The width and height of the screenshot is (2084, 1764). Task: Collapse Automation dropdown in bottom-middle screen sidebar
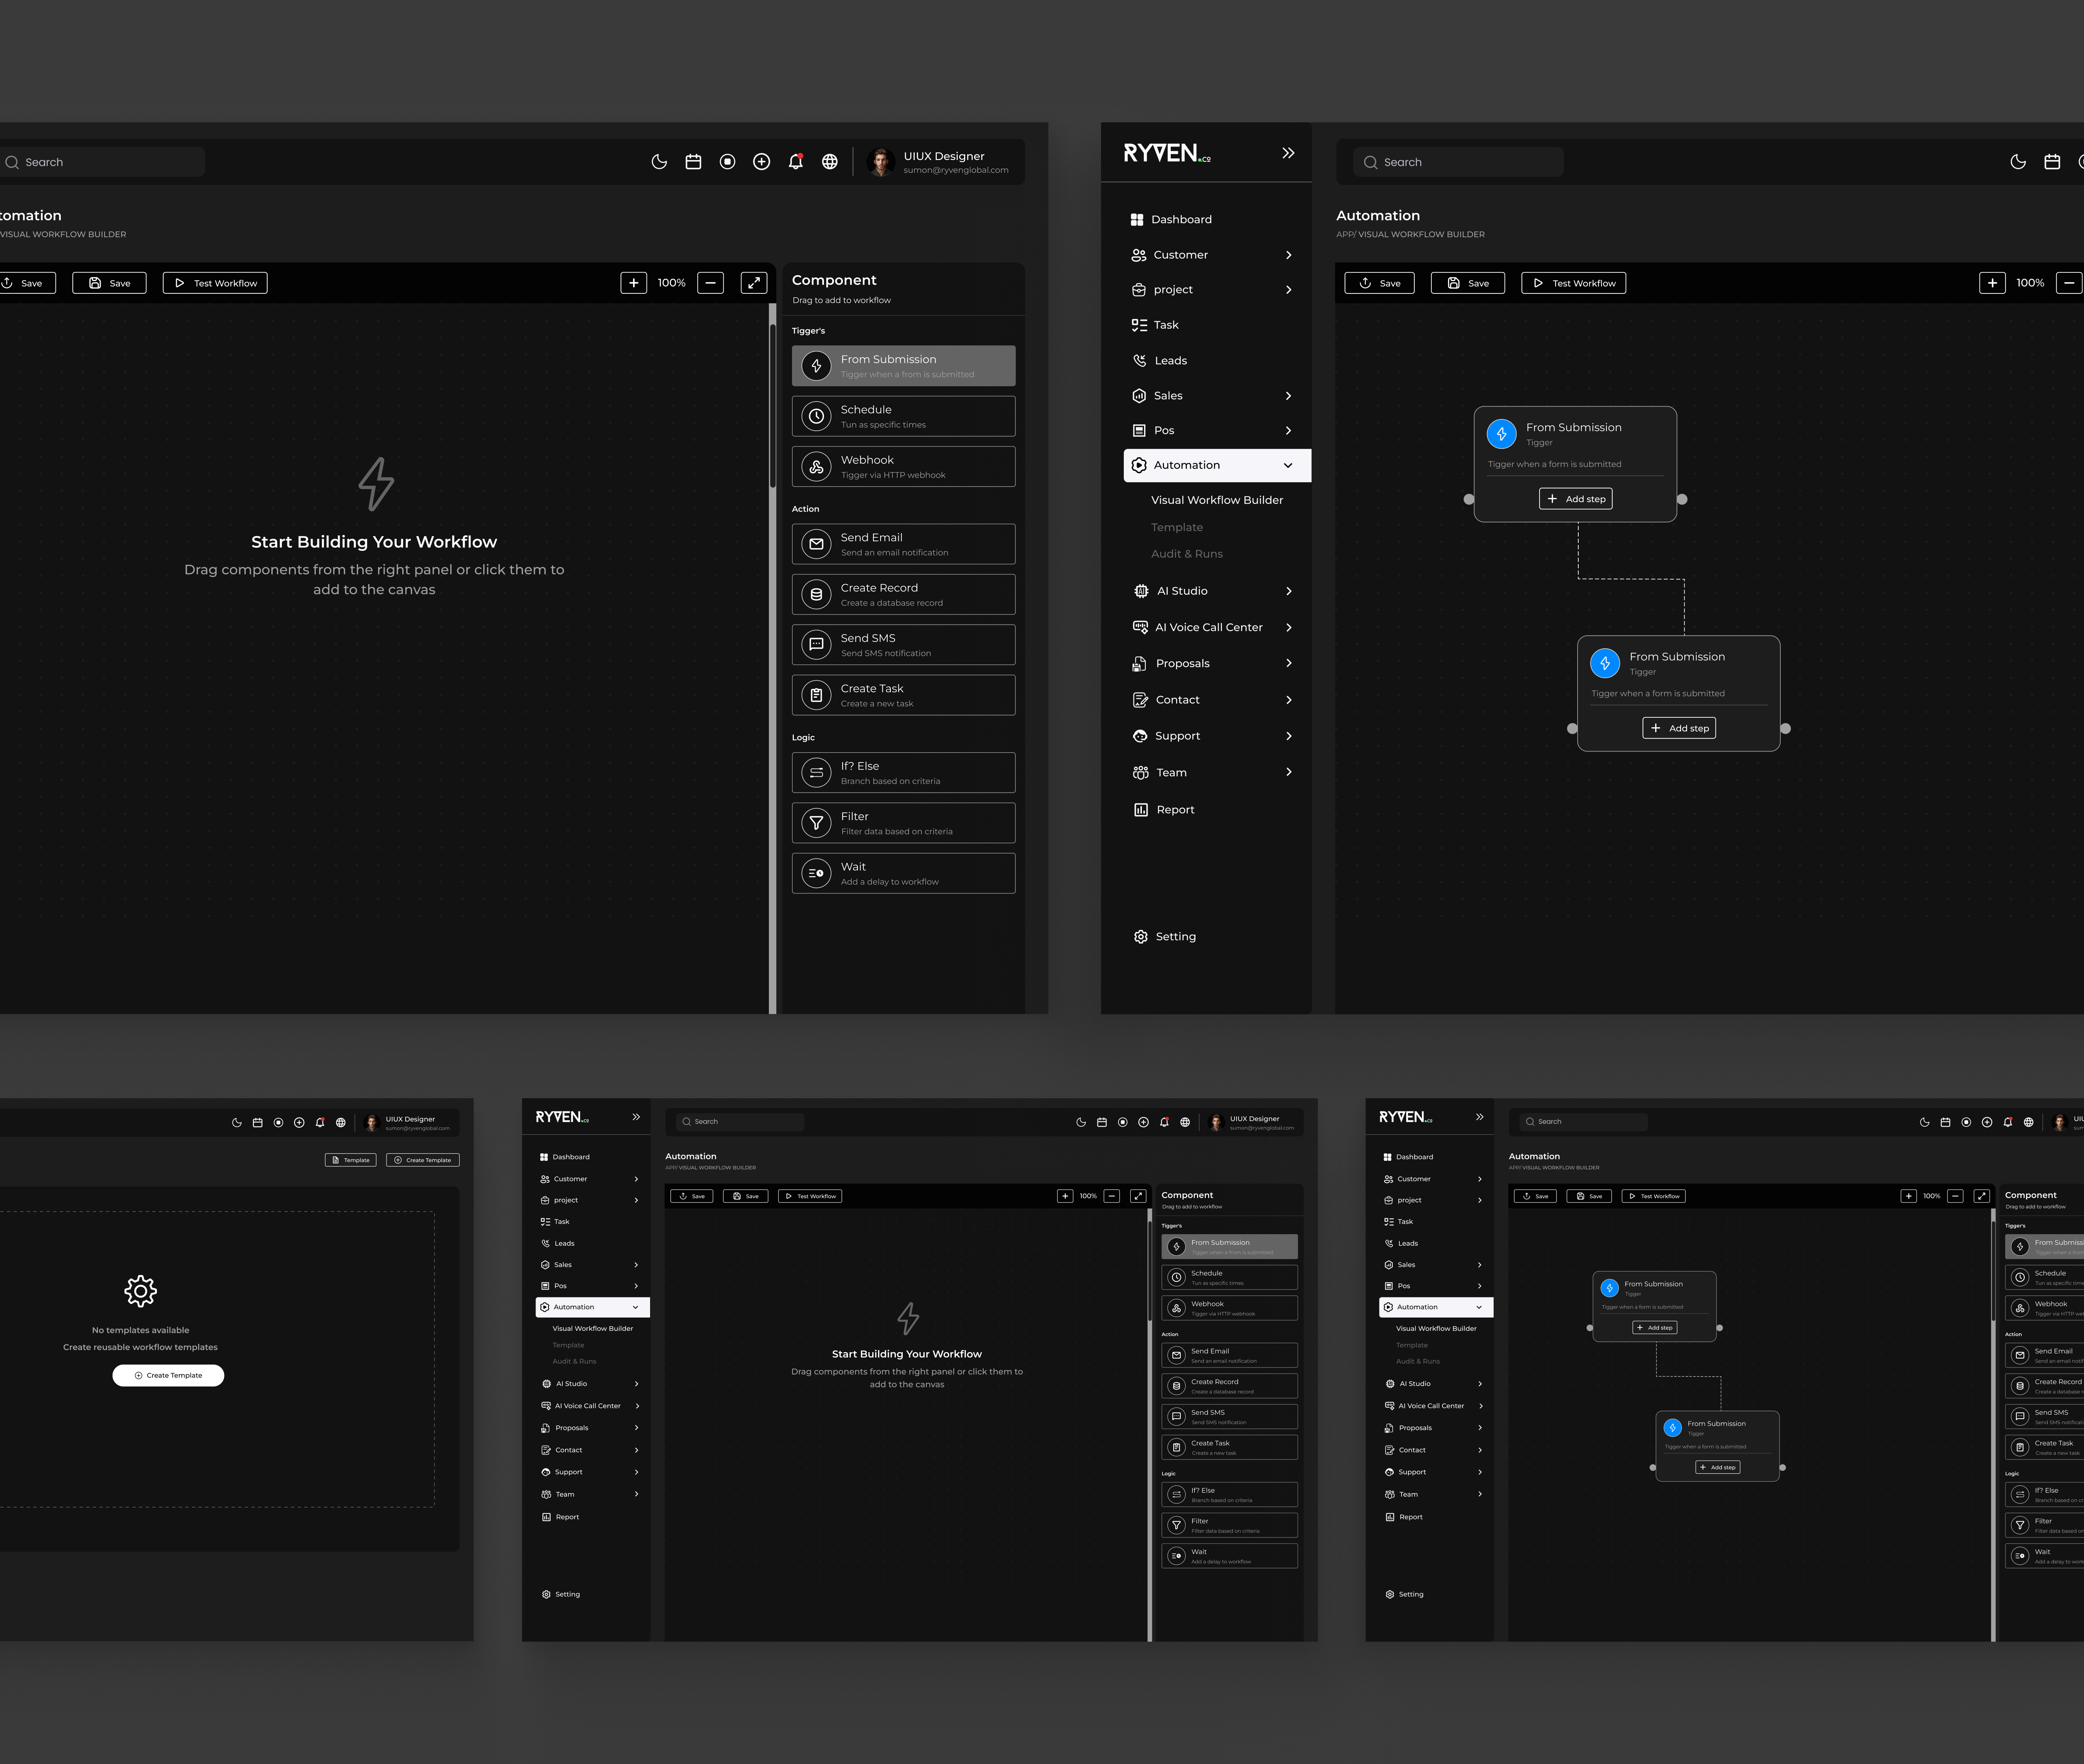(635, 1307)
